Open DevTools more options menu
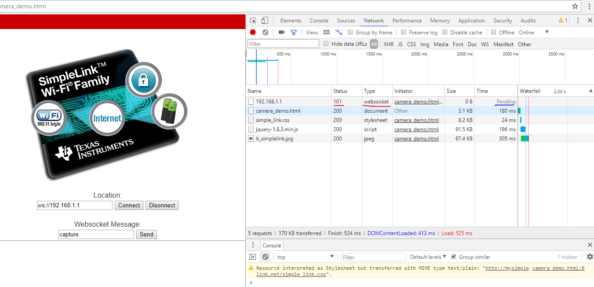 click(x=578, y=20)
